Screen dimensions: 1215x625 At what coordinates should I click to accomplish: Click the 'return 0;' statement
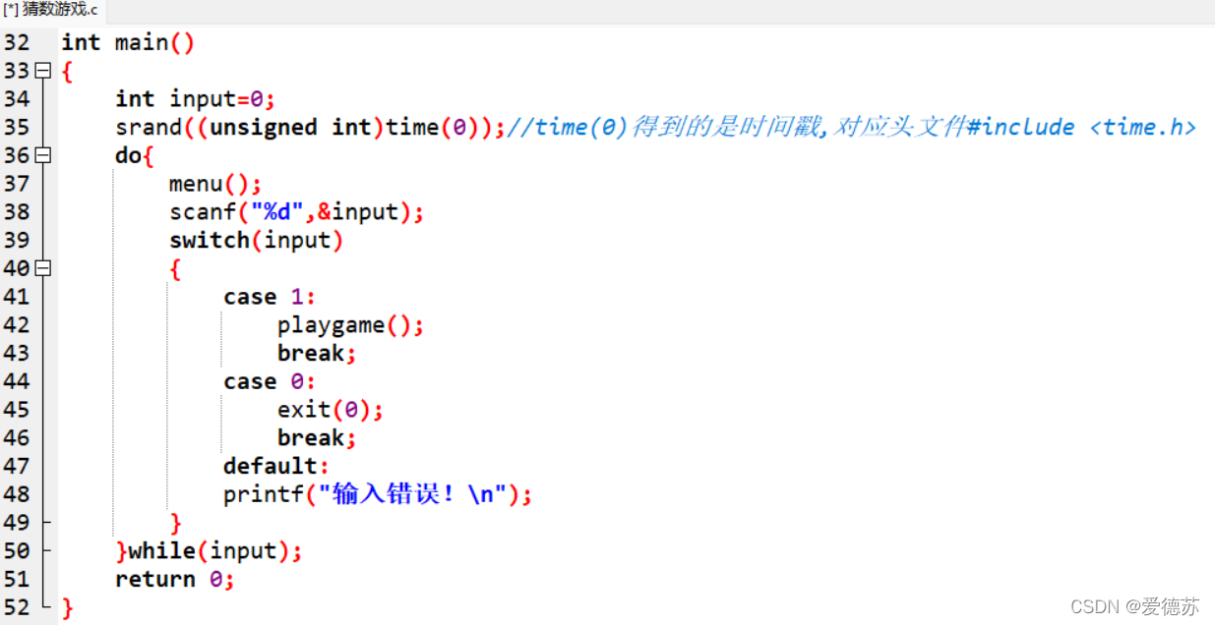(x=175, y=580)
